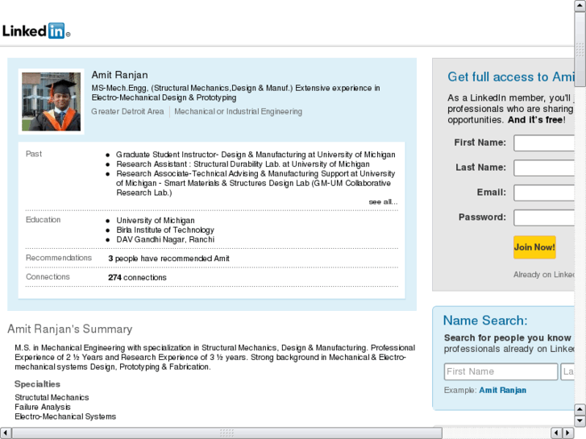This screenshot has width=586, height=439.
Task: Click the horizontal scrollbar thumb
Action: pos(227,433)
